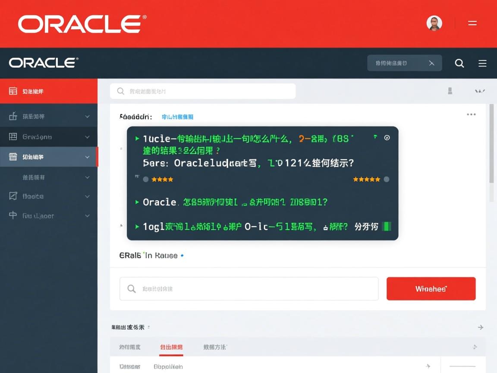
Task: Open the hamburger menu in the dark navigation bar
Action: (482, 63)
